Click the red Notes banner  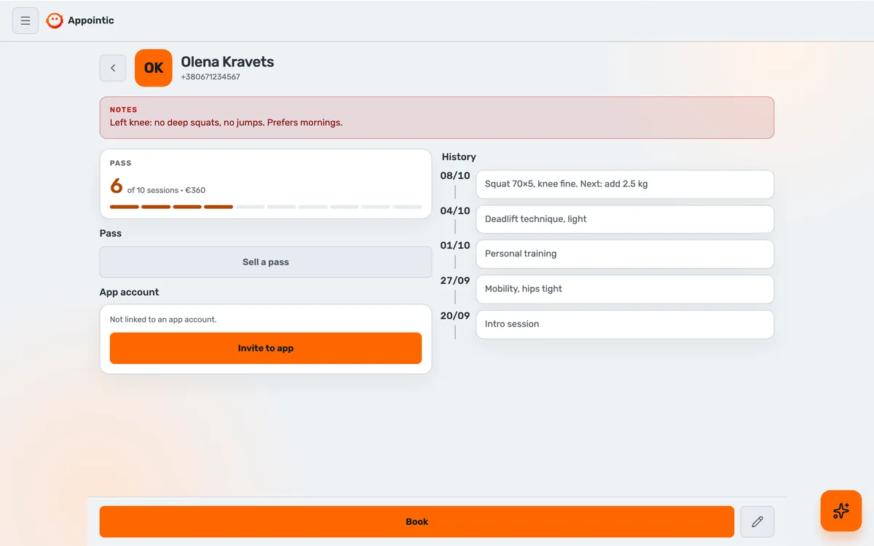pyautogui.click(x=437, y=117)
